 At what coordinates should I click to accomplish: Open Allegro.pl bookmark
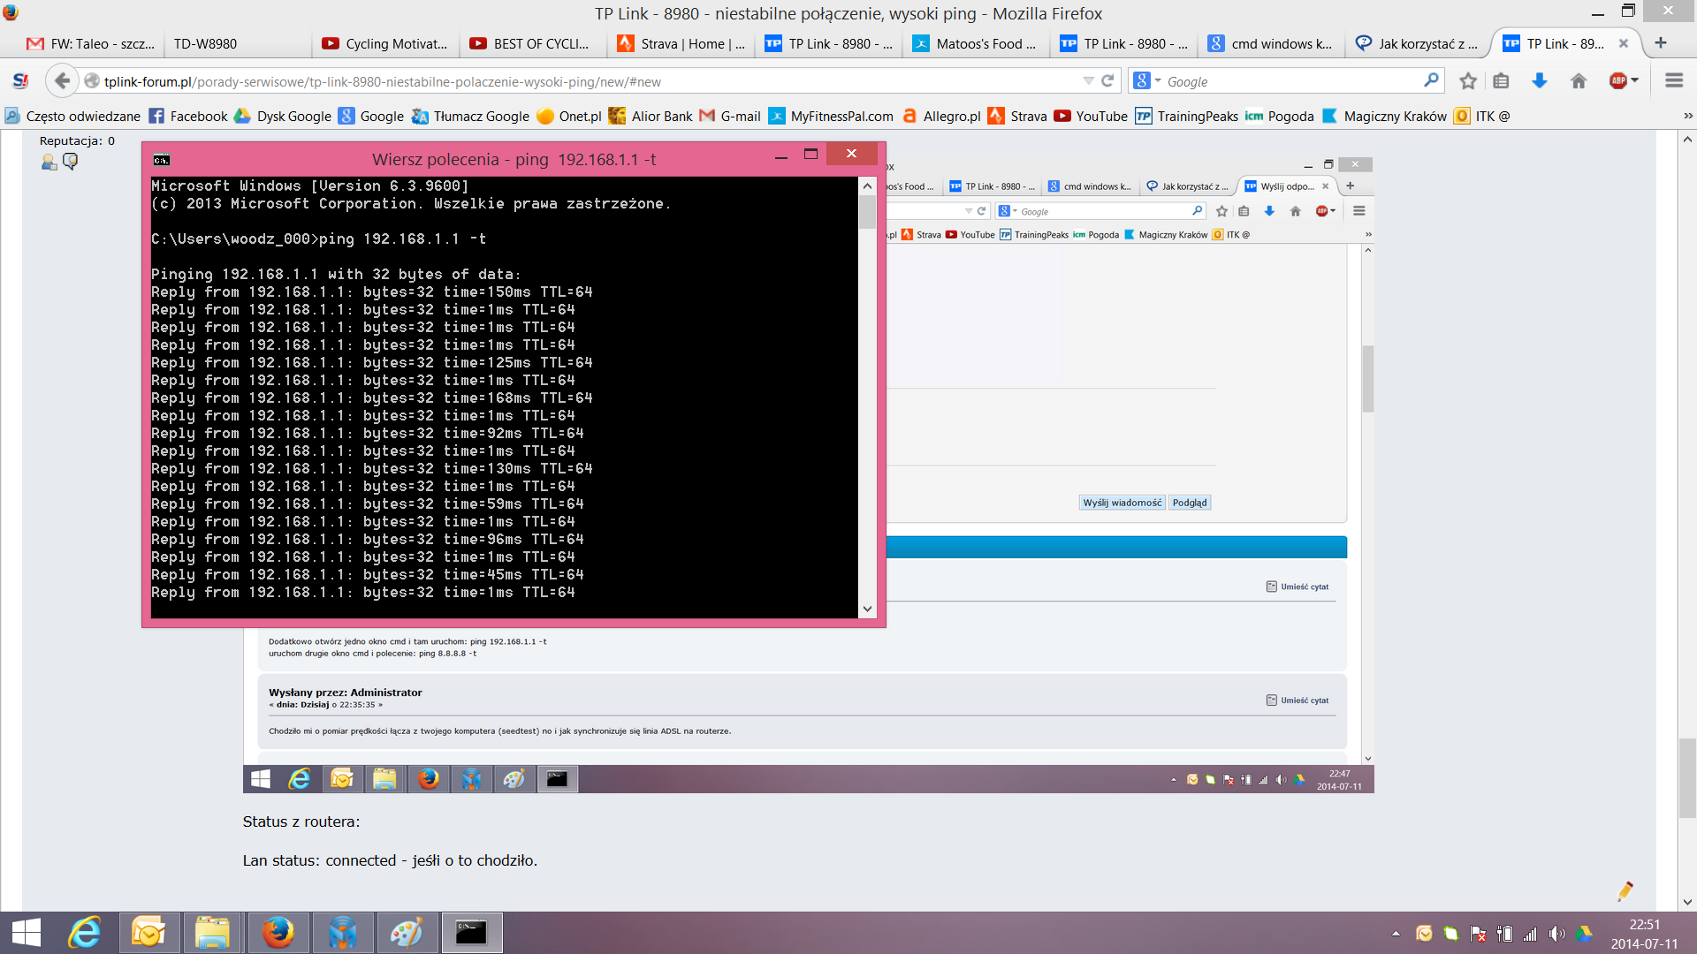[x=941, y=116]
